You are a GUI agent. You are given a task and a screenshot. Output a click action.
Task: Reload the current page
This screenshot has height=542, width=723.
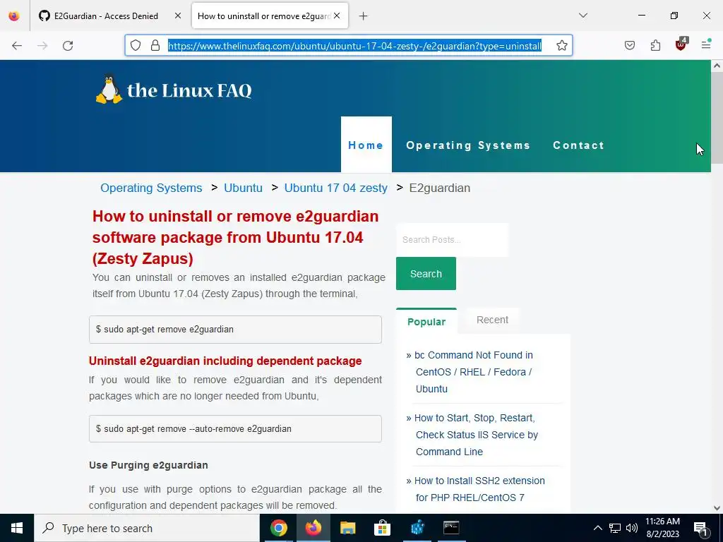(68, 46)
